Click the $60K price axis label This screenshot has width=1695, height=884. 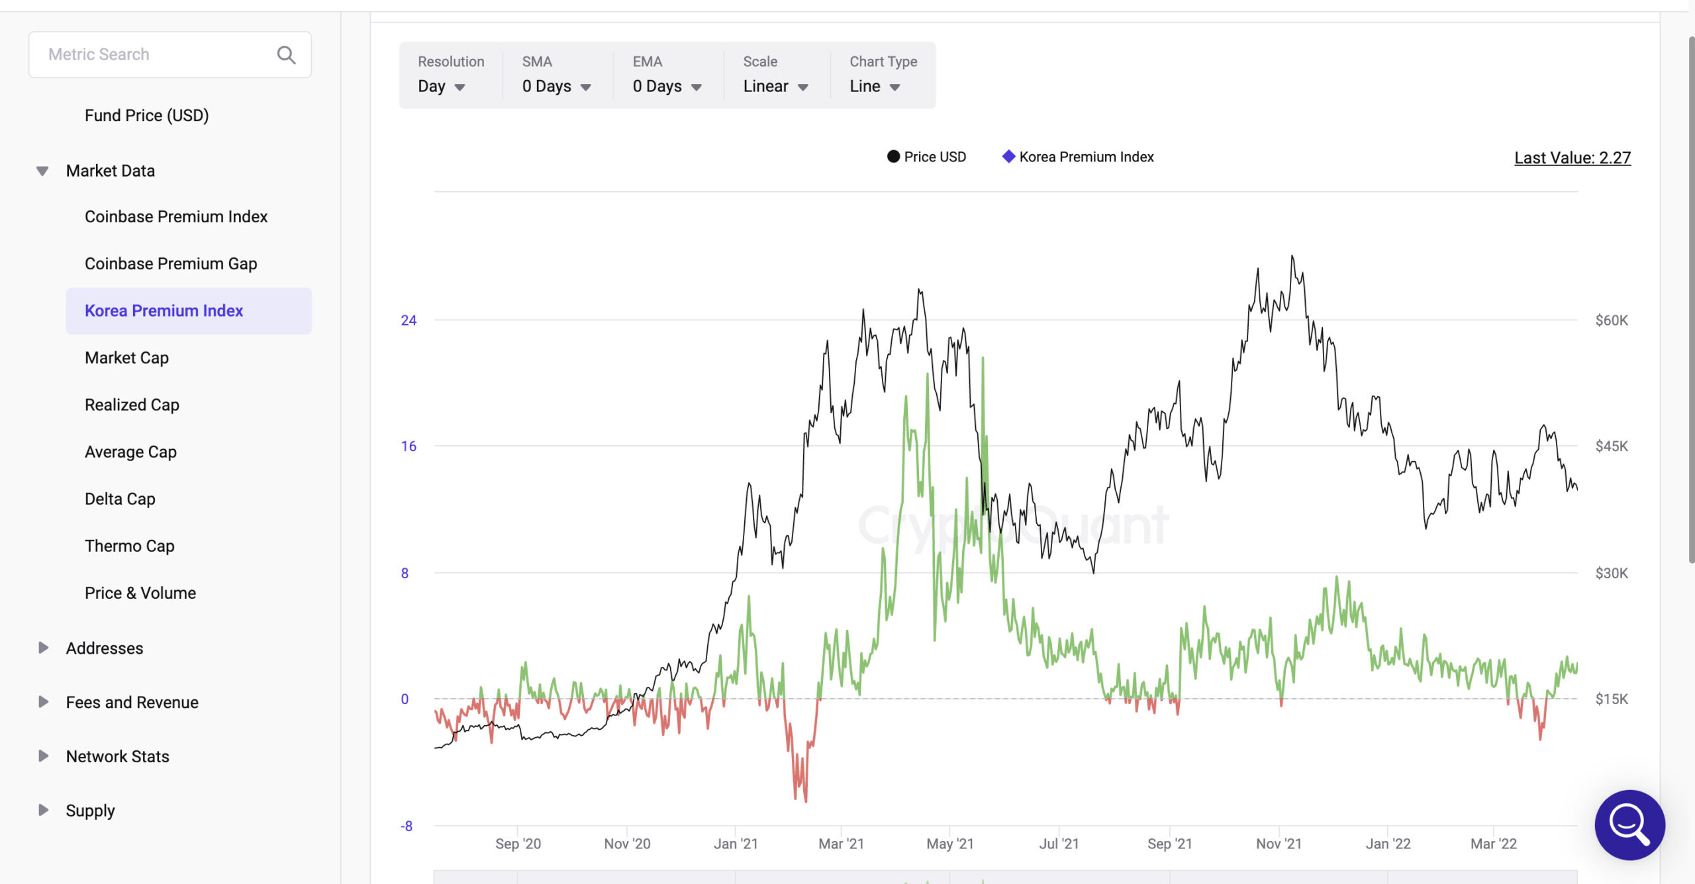click(x=1612, y=320)
